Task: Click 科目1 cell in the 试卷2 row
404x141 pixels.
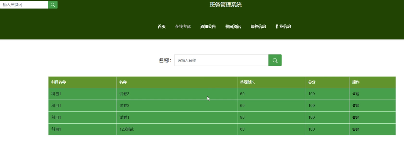Action: [x=82, y=106]
